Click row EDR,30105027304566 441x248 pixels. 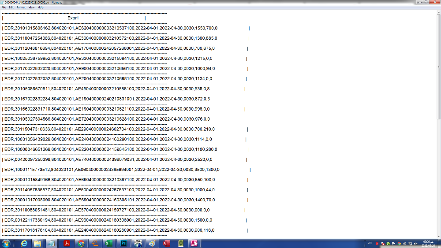pos(107,119)
